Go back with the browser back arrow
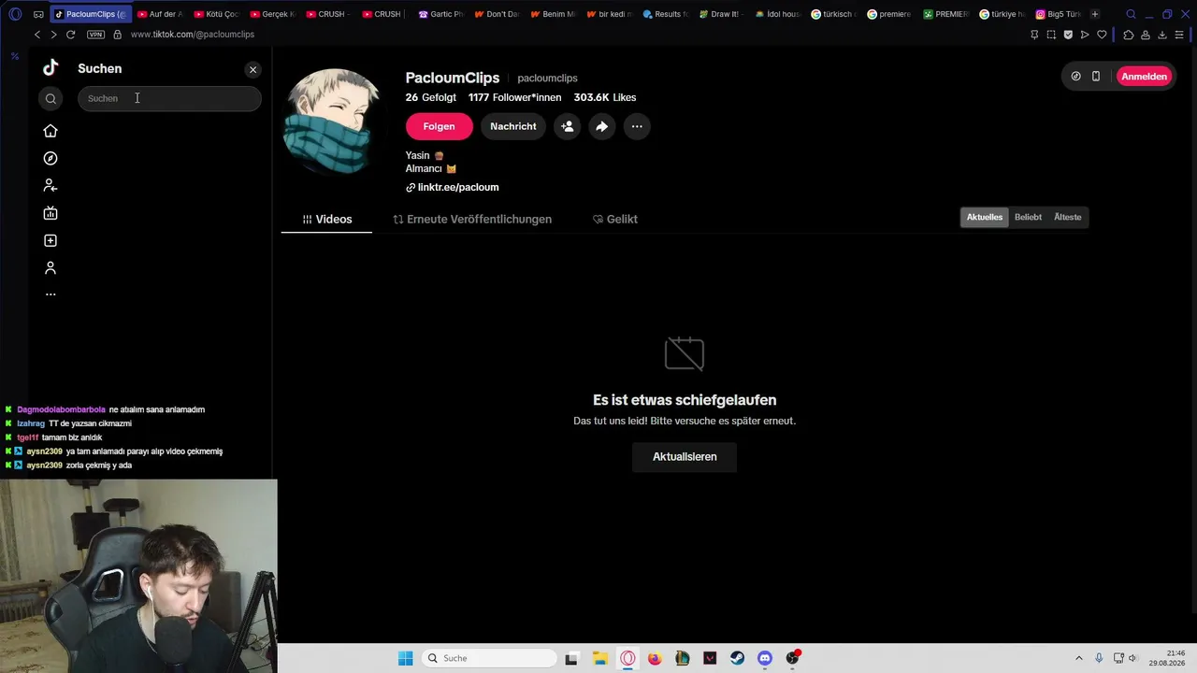The image size is (1197, 673). click(37, 35)
